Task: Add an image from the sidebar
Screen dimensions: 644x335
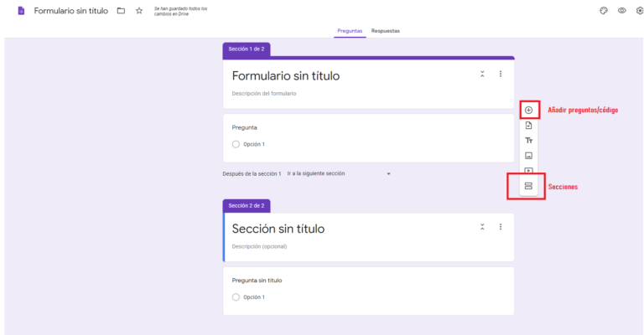Action: pyautogui.click(x=528, y=156)
